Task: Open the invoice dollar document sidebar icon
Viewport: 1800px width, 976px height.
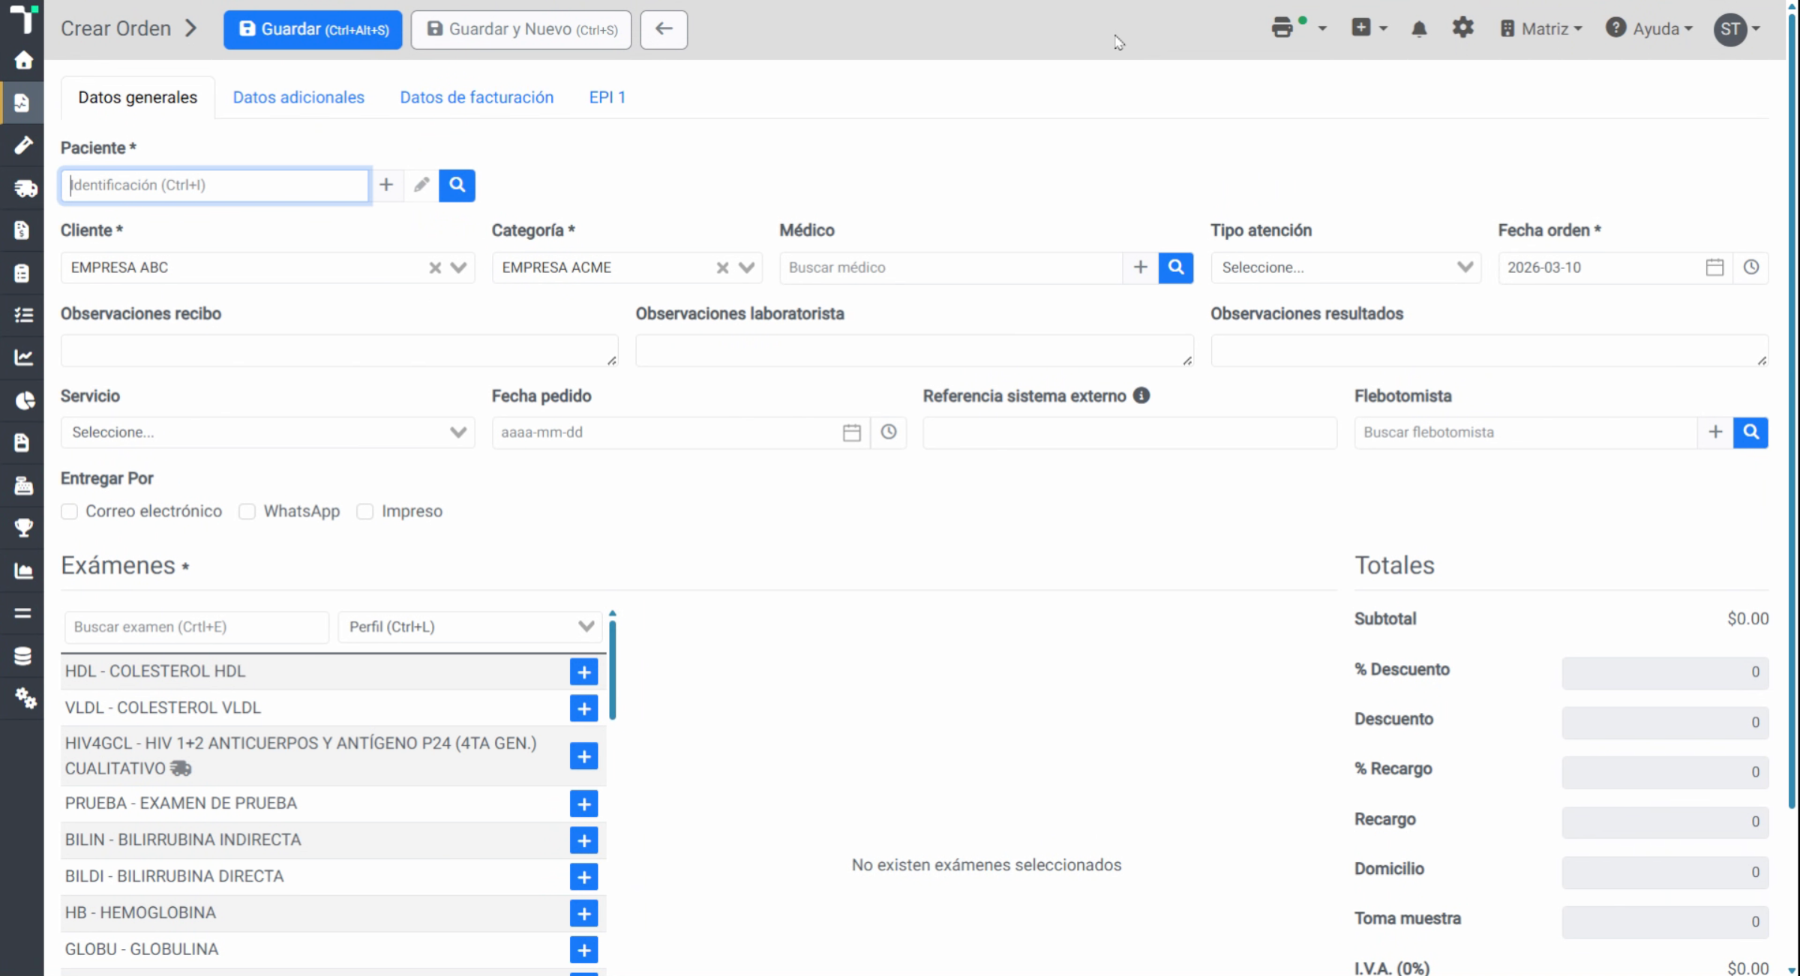Action: [23, 229]
